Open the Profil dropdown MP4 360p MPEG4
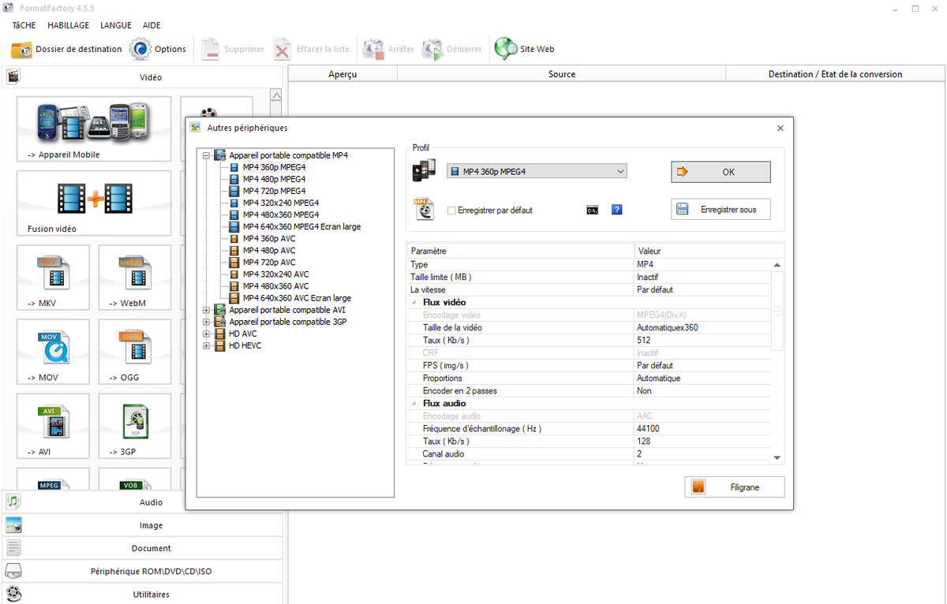The height and width of the screenshot is (604, 947). pyautogui.click(x=537, y=171)
